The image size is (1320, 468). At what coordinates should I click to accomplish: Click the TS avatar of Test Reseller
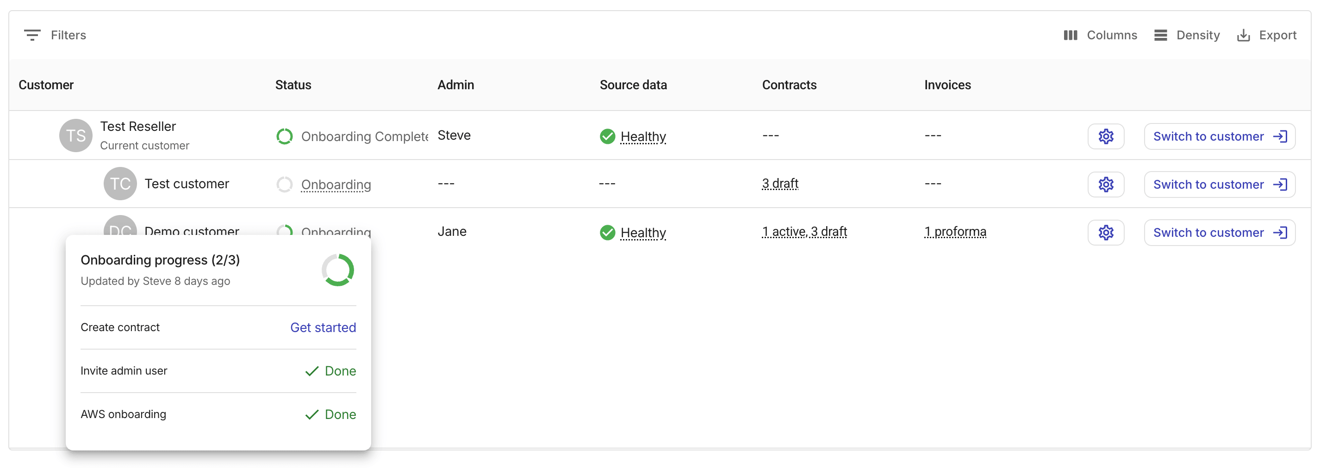click(76, 135)
